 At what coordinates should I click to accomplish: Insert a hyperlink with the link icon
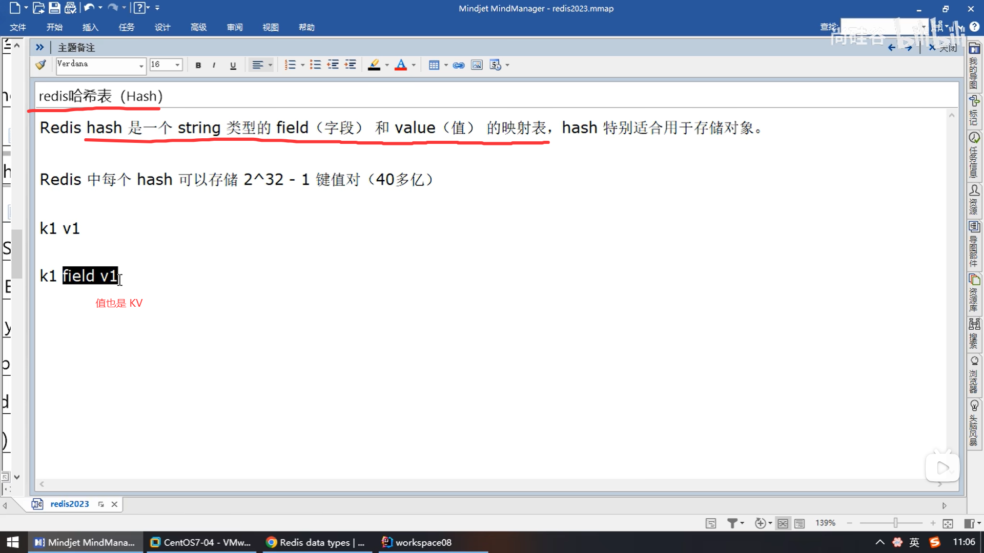tap(459, 65)
